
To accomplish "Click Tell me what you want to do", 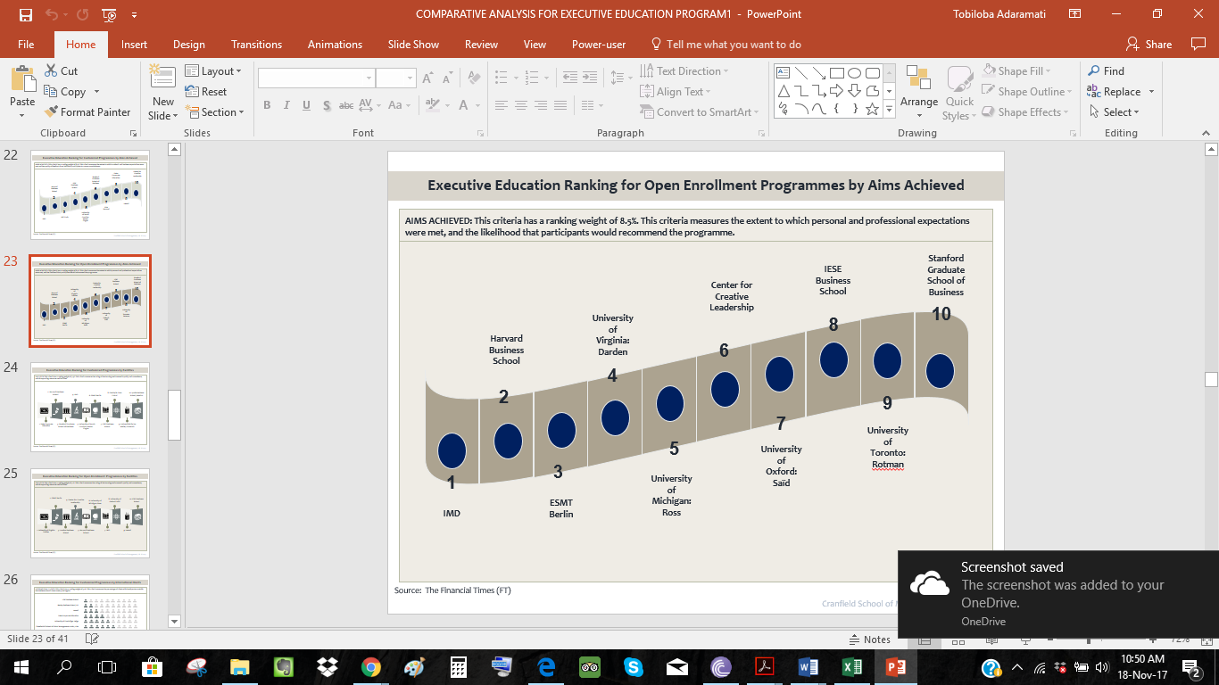I will (726, 45).
